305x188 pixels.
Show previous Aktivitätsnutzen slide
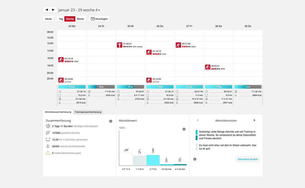click(x=197, y=120)
